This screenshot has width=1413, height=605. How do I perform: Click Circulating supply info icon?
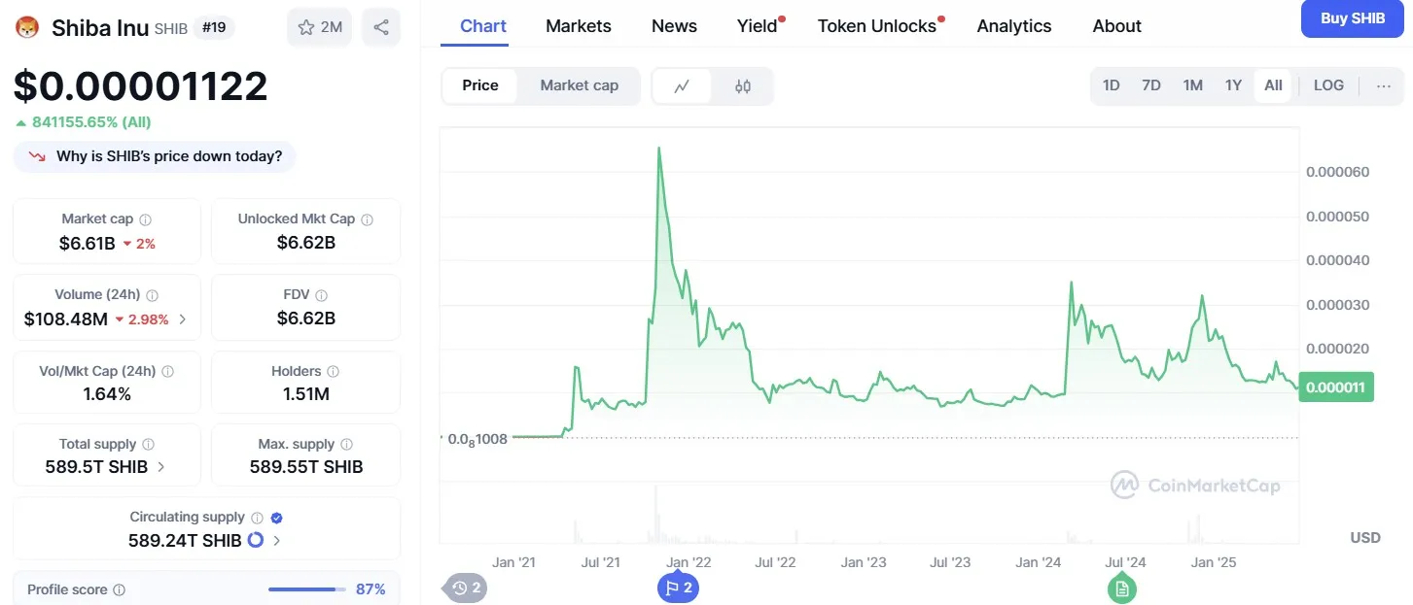click(257, 518)
